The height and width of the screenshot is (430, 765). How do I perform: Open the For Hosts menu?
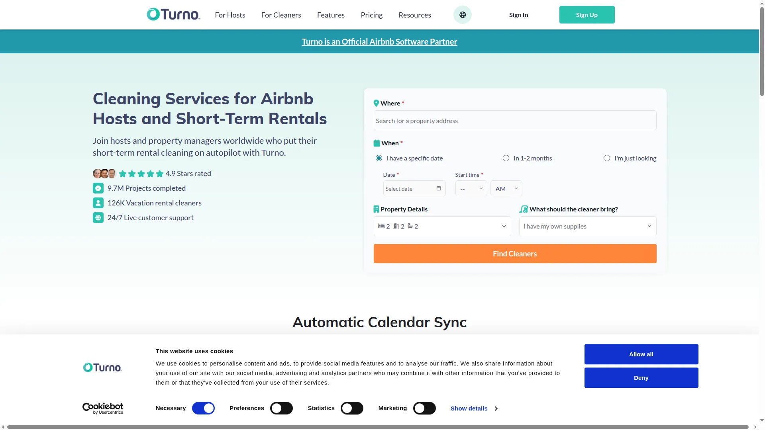(x=230, y=15)
